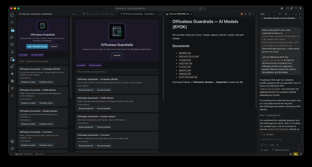The width and height of the screenshot is (312, 167).
Task: Click Open Guardrail Catalog button
Action: pyautogui.click(x=37, y=47)
